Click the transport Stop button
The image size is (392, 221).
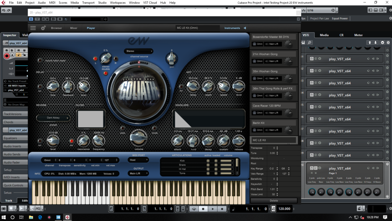203,209
